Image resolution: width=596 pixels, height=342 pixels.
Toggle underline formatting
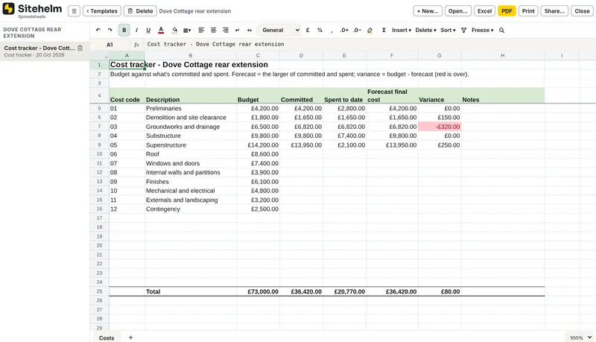148,30
